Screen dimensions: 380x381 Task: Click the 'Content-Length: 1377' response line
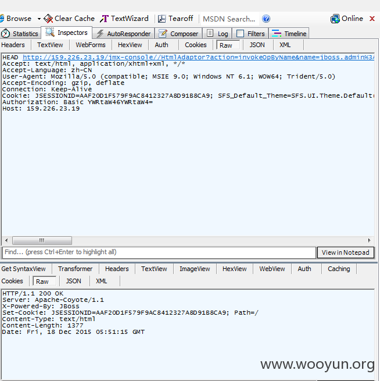pos(43,325)
